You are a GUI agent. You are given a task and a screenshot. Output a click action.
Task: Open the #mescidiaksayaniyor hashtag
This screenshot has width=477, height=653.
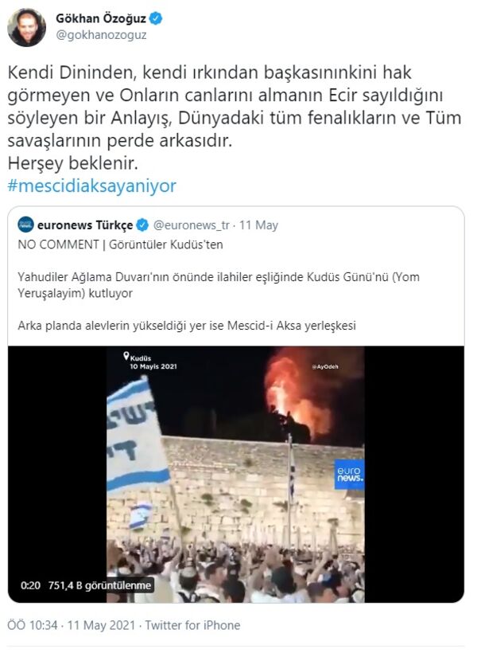(92, 186)
